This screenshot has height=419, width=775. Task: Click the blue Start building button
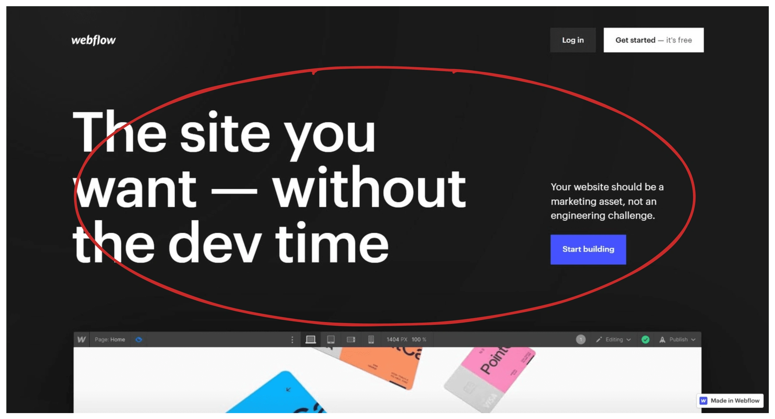[588, 249]
